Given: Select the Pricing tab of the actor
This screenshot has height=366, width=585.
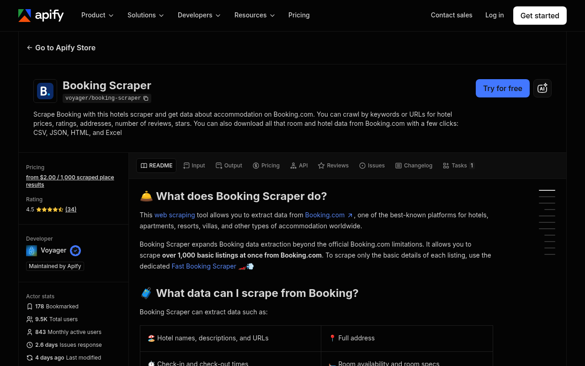Looking at the screenshot, I should pyautogui.click(x=266, y=166).
